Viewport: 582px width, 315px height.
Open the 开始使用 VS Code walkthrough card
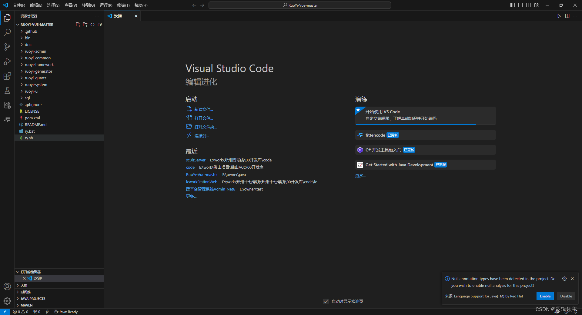(426, 116)
